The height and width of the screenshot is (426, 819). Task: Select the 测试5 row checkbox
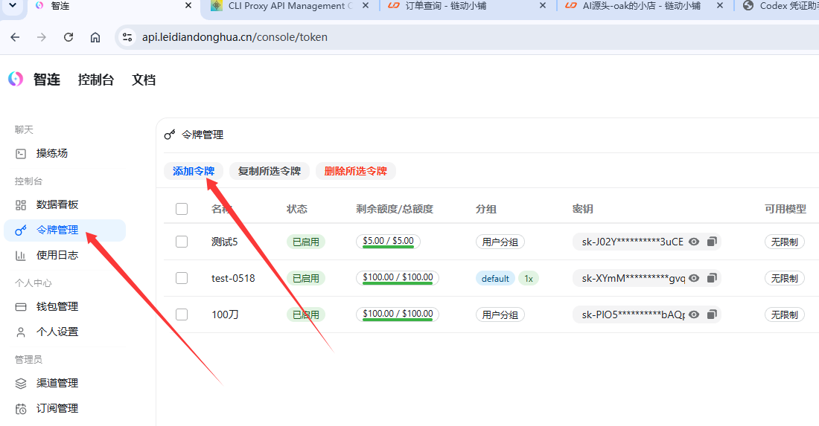(x=182, y=242)
